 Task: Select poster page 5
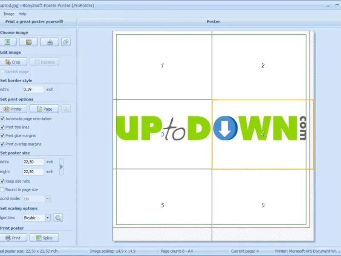(162, 205)
